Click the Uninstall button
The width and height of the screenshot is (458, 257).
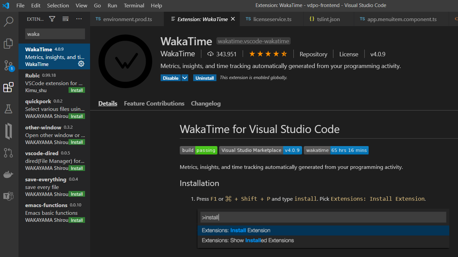pos(205,78)
